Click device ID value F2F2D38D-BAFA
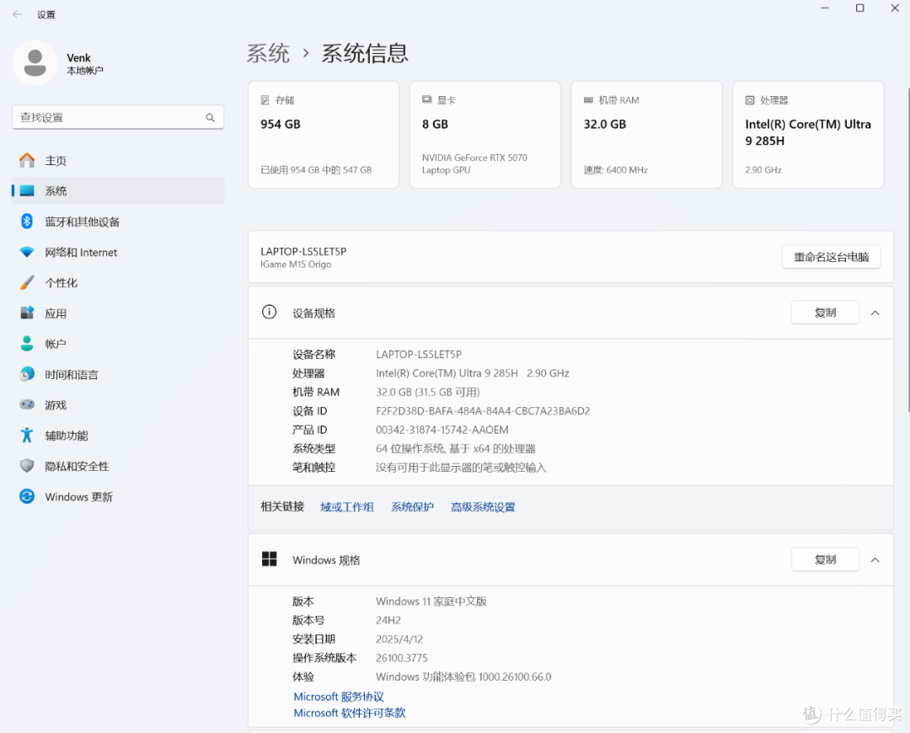Screen dimensions: 910x733 tap(483, 411)
